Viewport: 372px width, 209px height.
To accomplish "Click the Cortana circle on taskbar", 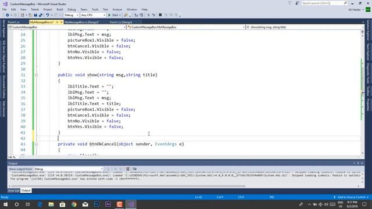I will point(17,204).
